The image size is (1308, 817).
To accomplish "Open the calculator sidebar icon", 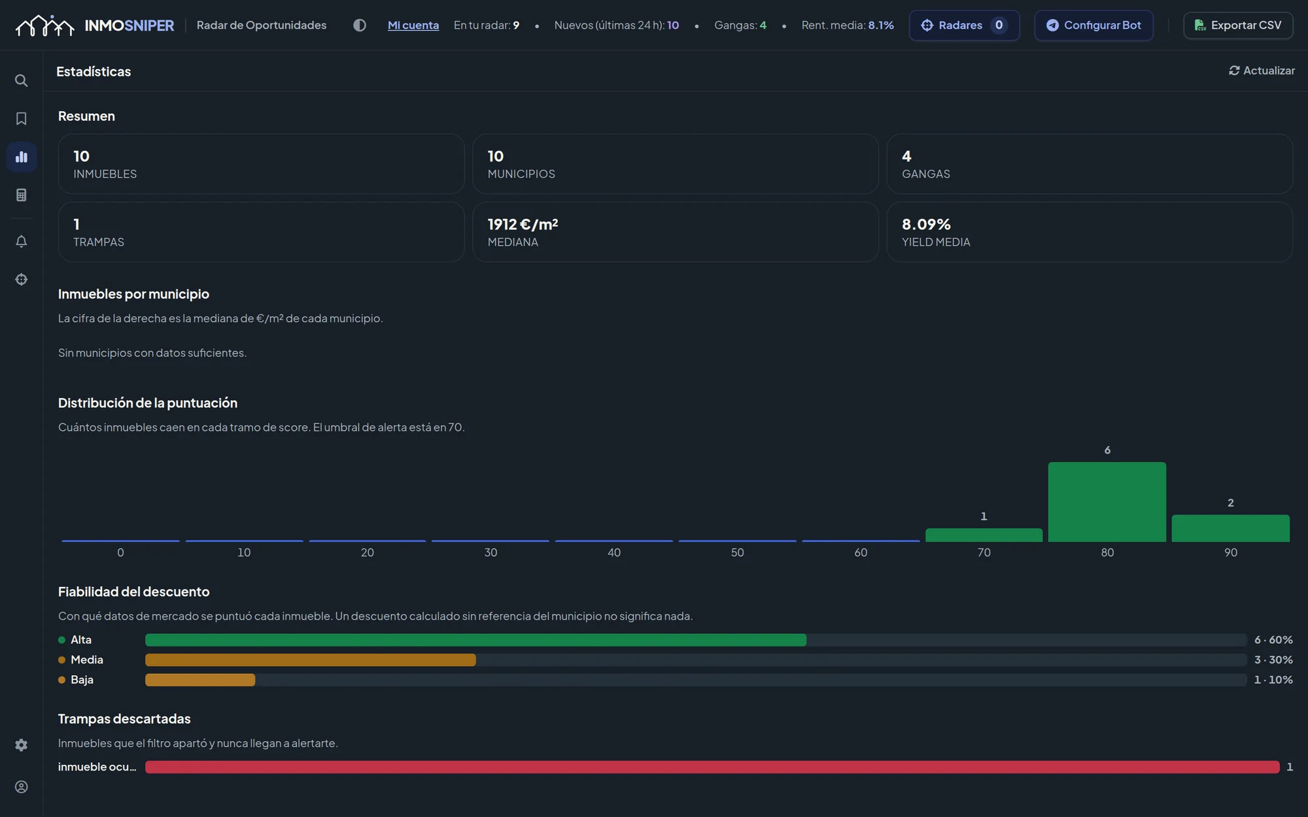I will (x=21, y=195).
